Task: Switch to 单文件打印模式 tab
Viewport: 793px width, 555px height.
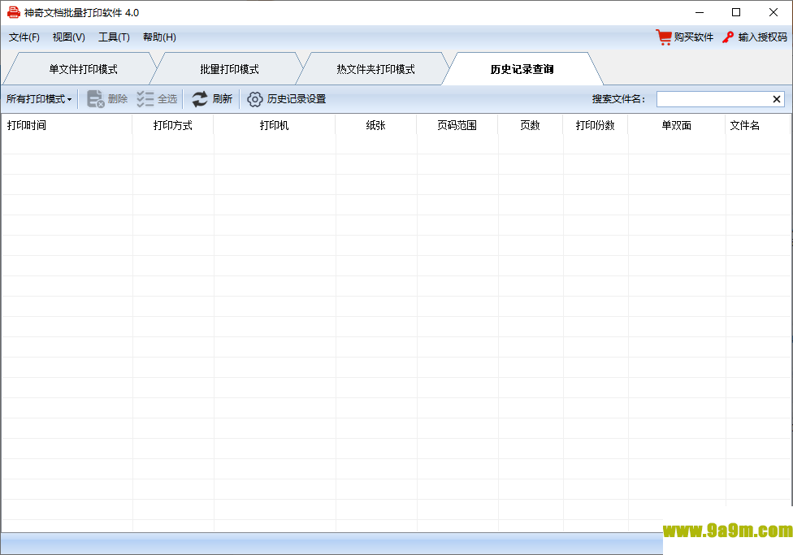Action: pos(83,69)
